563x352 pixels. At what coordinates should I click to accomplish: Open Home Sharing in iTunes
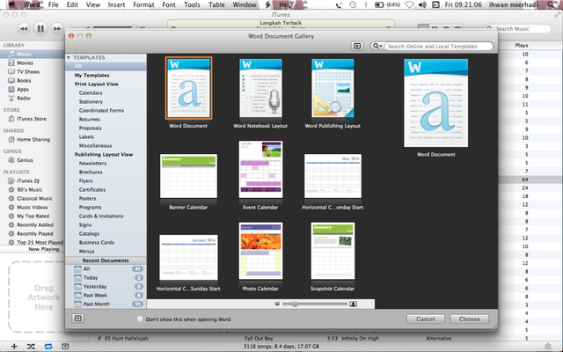tap(33, 139)
